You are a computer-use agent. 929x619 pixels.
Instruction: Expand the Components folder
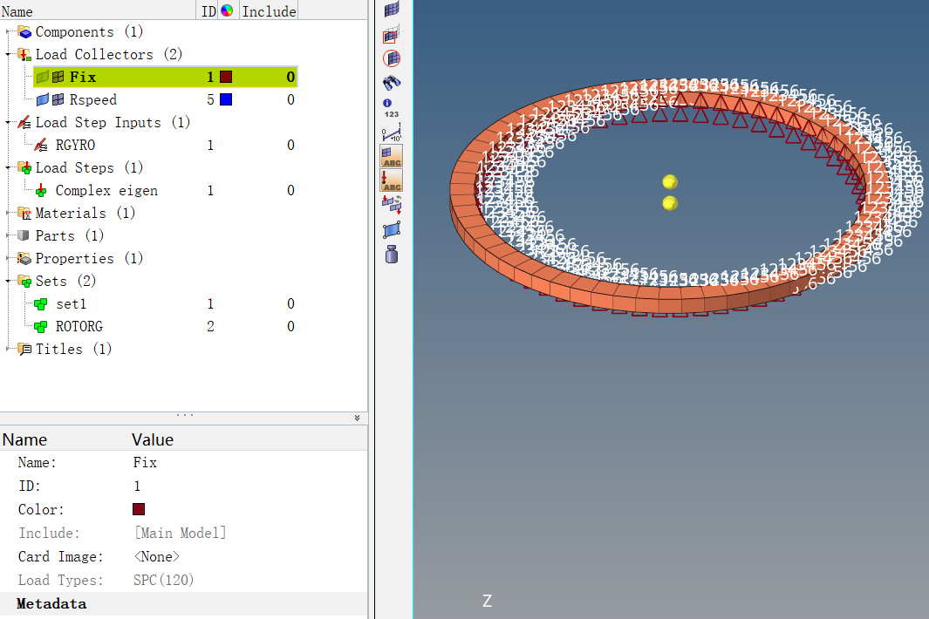(9, 32)
